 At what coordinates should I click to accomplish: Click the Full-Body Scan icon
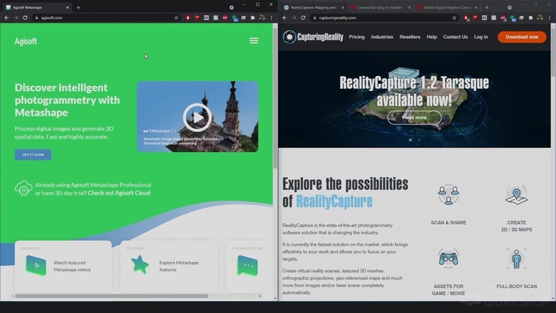[517, 259]
